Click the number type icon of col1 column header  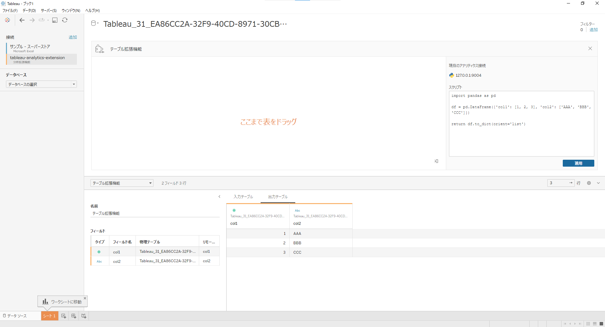[x=234, y=210]
